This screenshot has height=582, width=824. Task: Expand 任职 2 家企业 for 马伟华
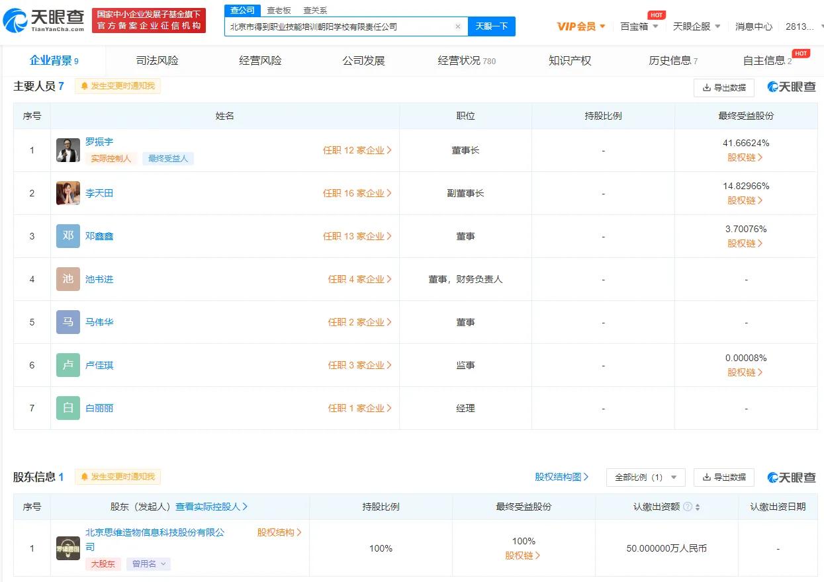click(x=360, y=322)
